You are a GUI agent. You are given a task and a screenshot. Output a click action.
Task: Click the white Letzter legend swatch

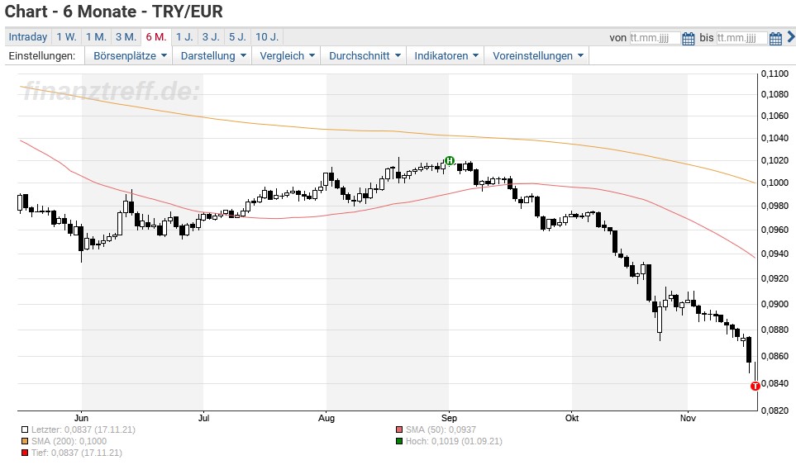coord(25,430)
